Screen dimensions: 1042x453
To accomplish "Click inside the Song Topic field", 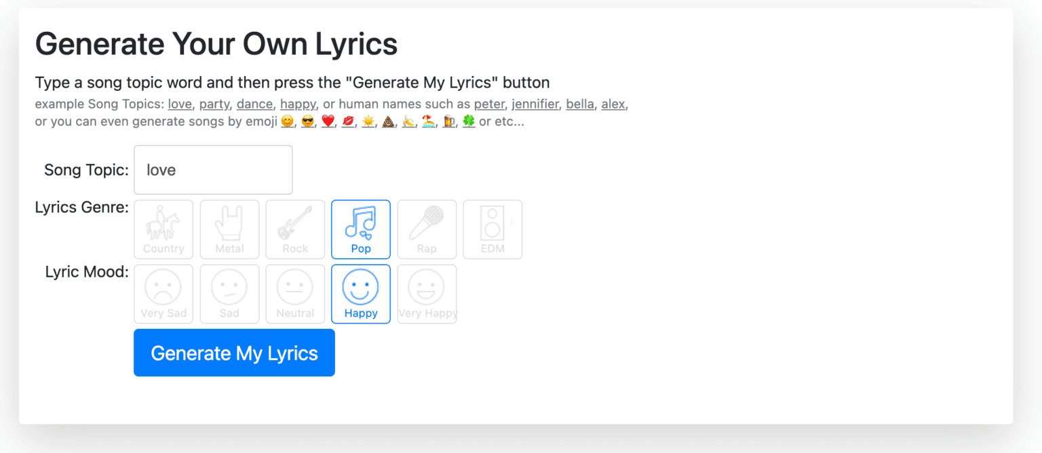I will coord(212,170).
